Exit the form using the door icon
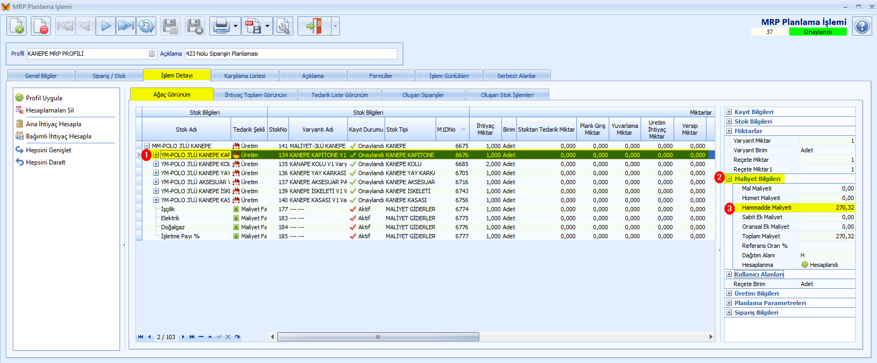877x363 pixels. (314, 25)
